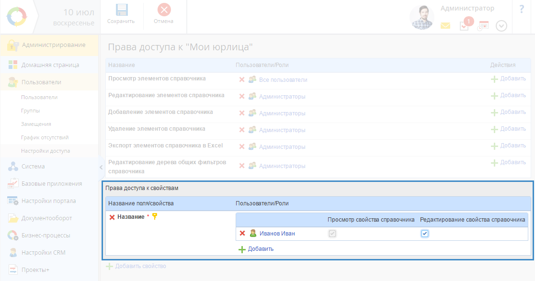Viewport: 535px width, 281px height.
Task: Toggle Просмотр свойства справочника checkbox
Action: point(332,234)
